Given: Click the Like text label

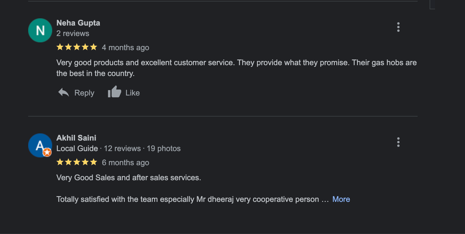Looking at the screenshot, I should point(133,93).
